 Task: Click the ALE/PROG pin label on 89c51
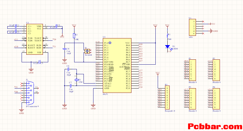124,67
